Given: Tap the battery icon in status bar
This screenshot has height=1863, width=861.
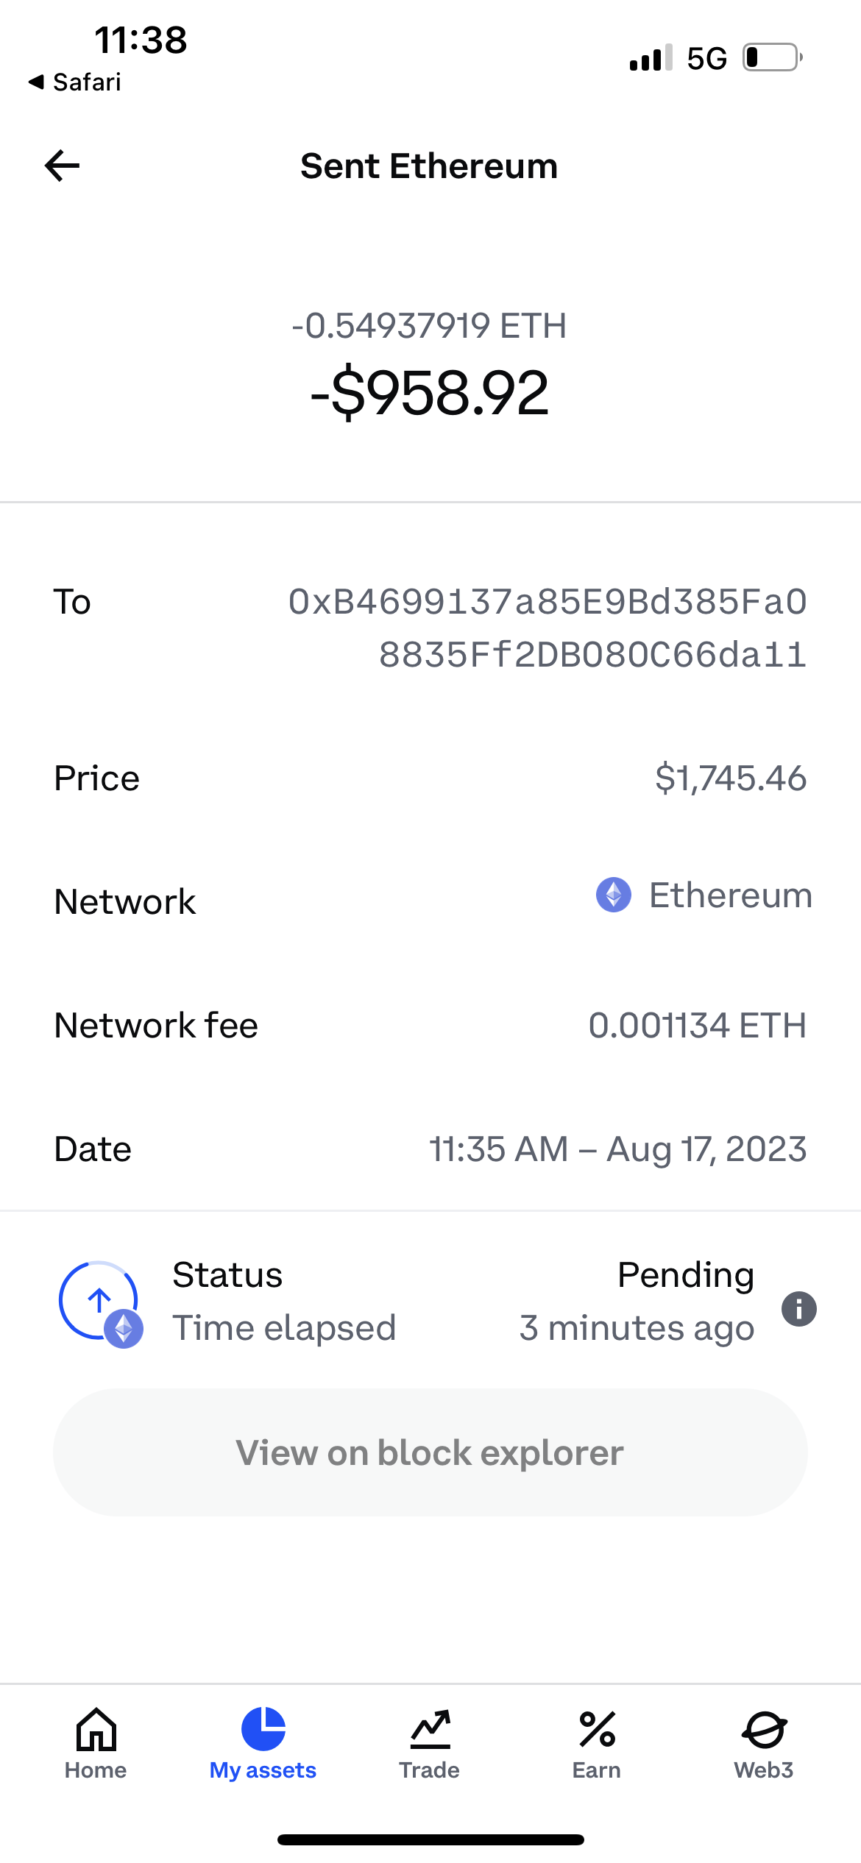Looking at the screenshot, I should 772,57.
